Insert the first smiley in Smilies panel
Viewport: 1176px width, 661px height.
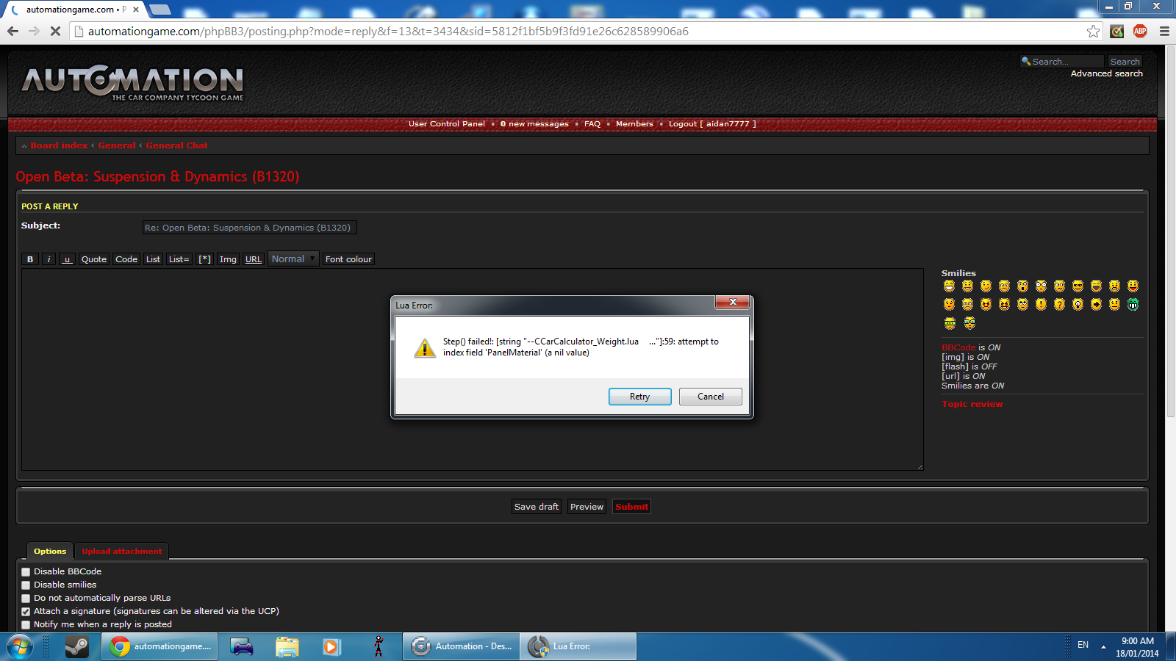[949, 286]
